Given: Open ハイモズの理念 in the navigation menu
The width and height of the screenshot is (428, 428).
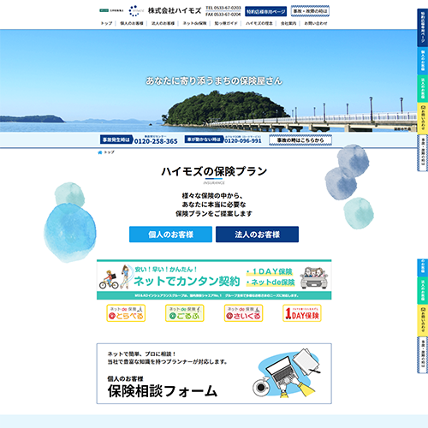Looking at the screenshot, I should click(259, 23).
